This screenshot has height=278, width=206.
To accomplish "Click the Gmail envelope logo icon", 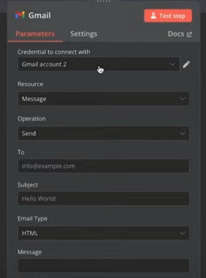I will tap(20, 15).
